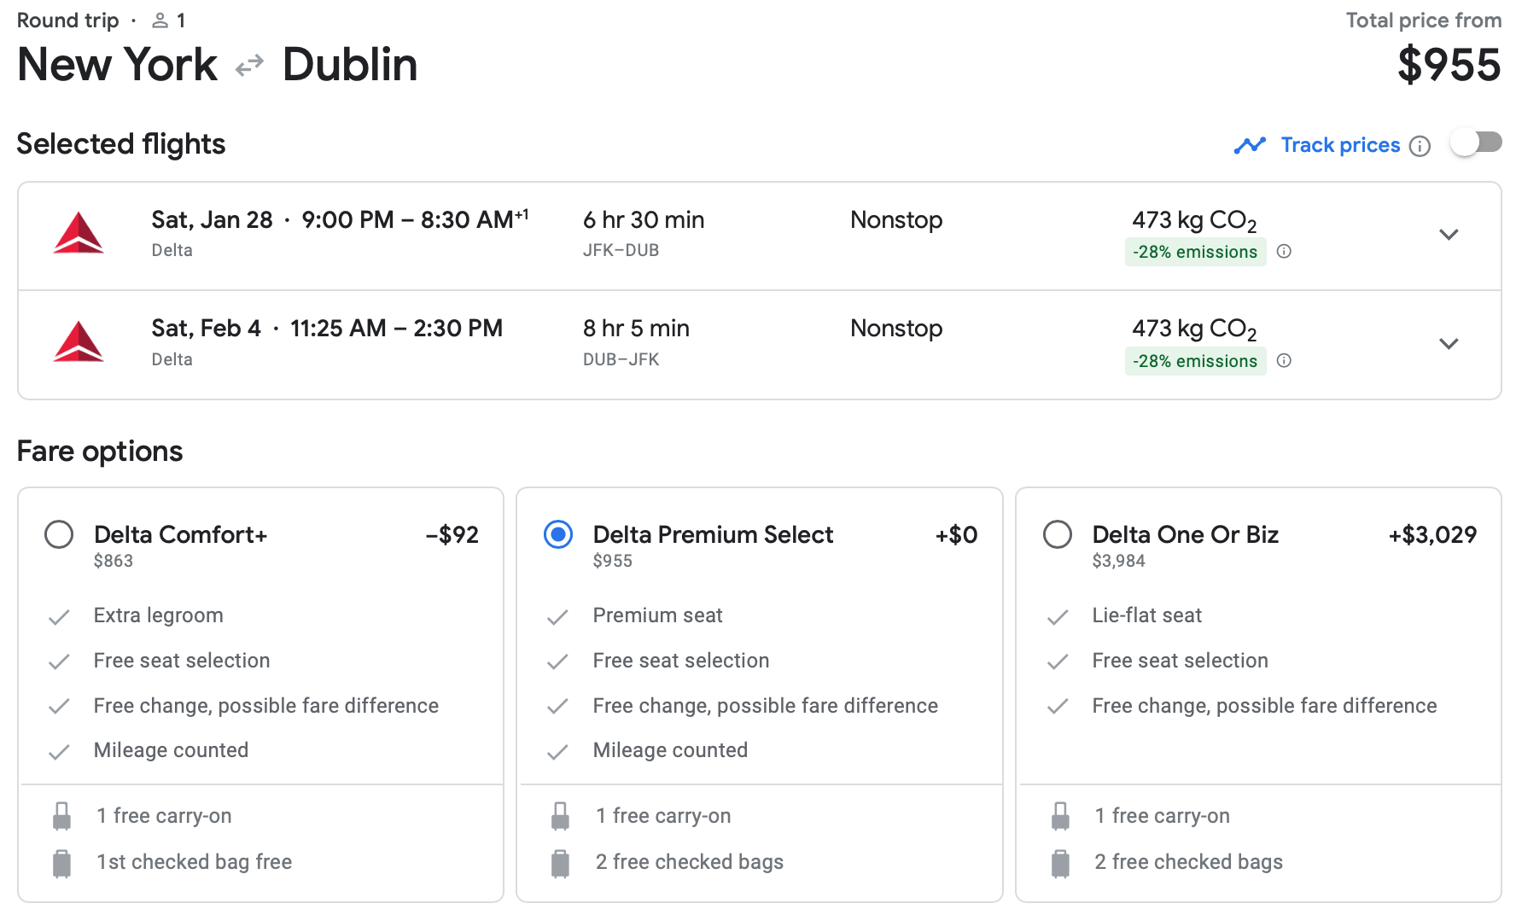This screenshot has width=1516, height=915.
Task: Click the checked bag icon in Delta Comfort+
Action: (x=61, y=863)
